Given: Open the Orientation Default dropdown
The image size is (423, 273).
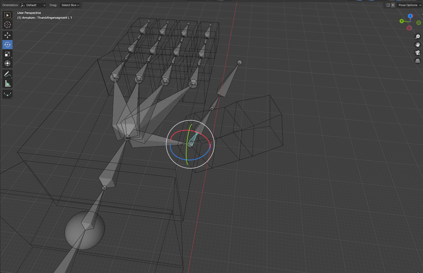Looking at the screenshot, I should coord(33,5).
